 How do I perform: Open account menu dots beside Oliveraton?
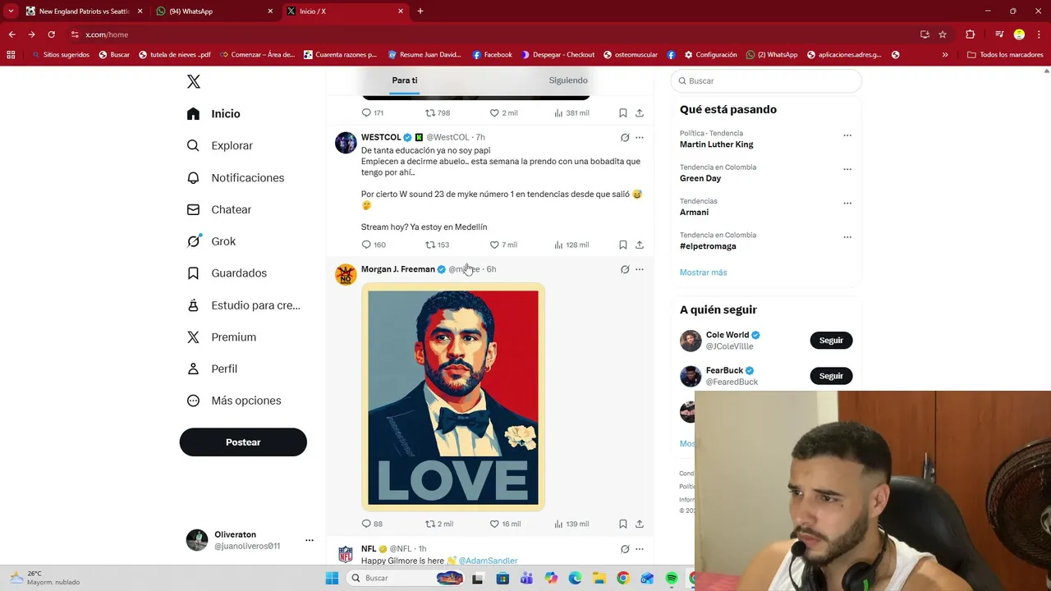click(x=310, y=540)
